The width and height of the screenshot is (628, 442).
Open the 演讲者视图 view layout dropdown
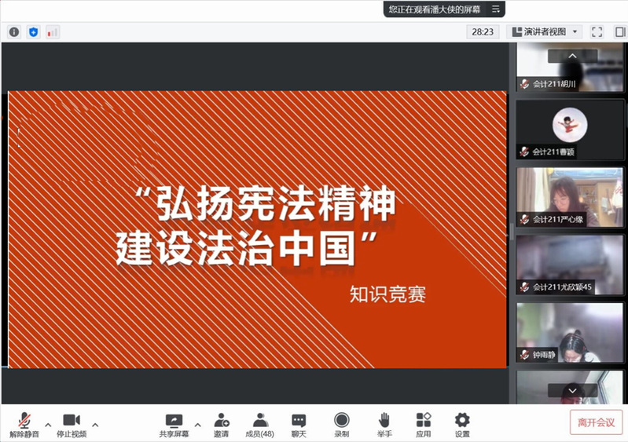tap(545, 32)
